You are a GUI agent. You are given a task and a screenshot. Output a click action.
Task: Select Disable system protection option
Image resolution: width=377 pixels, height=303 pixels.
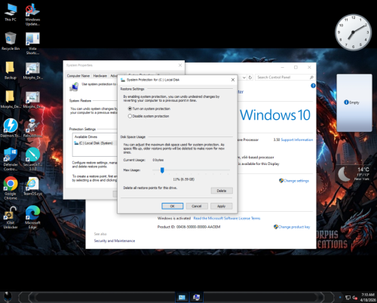coord(149,116)
